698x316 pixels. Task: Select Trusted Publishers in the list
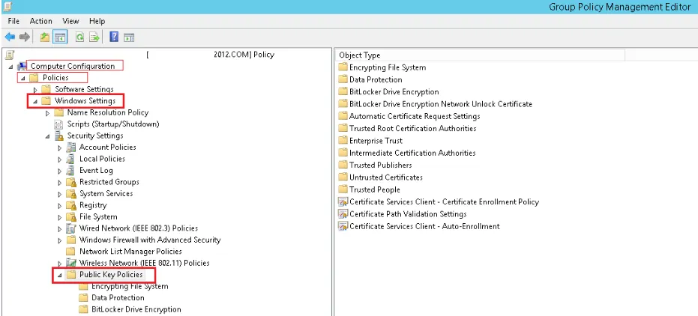tap(381, 165)
